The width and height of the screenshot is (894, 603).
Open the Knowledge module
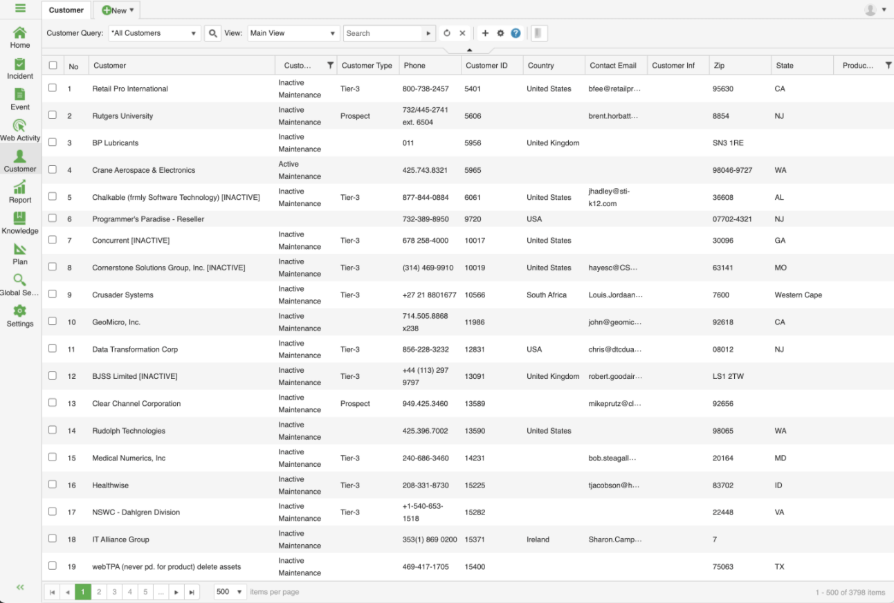(x=20, y=223)
